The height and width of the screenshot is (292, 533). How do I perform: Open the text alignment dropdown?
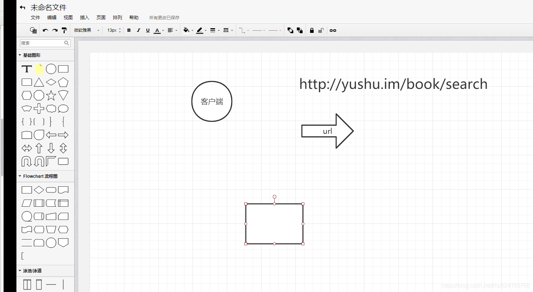point(172,30)
